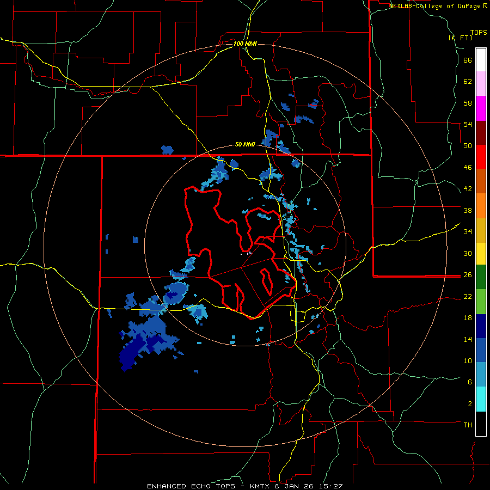Click the light green legend swatch
The image size is (490, 490).
(481, 302)
